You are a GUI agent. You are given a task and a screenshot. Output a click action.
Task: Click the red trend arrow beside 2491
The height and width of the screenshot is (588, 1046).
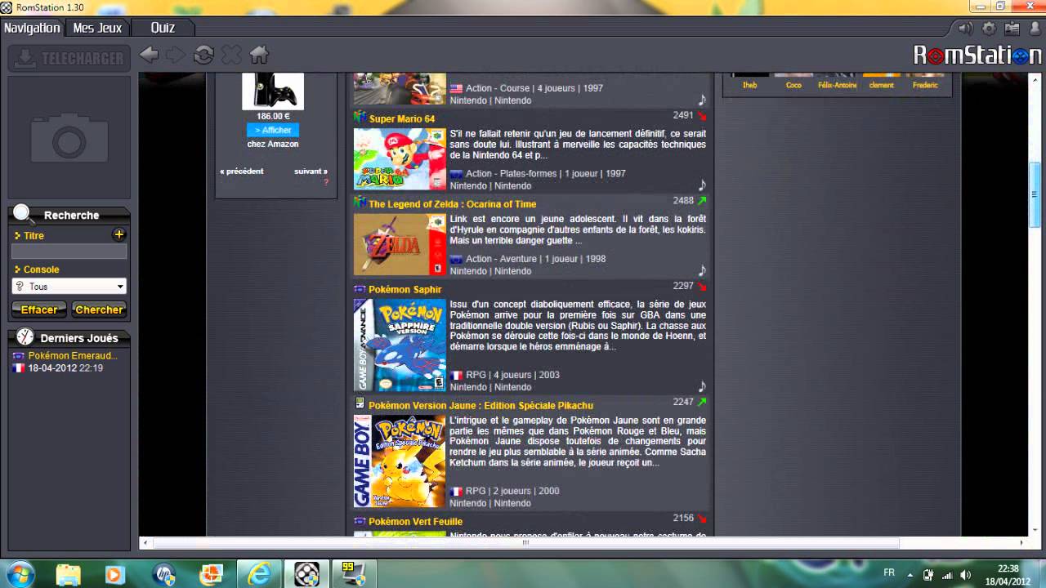(x=702, y=116)
